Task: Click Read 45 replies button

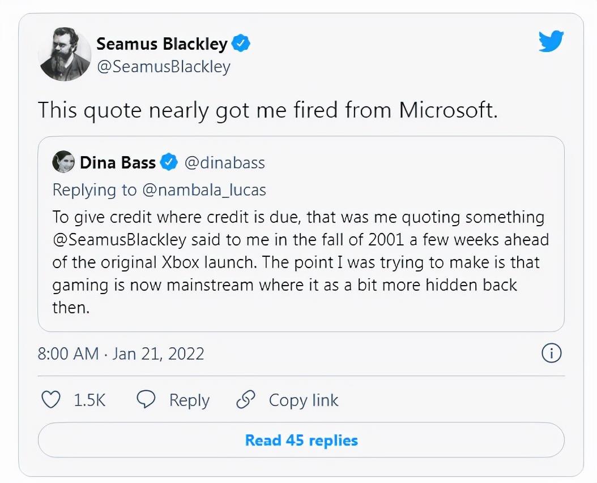Action: pos(301,440)
